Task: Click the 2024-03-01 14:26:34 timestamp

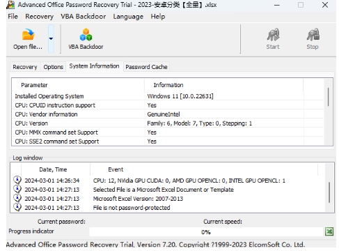Action: click(52, 181)
